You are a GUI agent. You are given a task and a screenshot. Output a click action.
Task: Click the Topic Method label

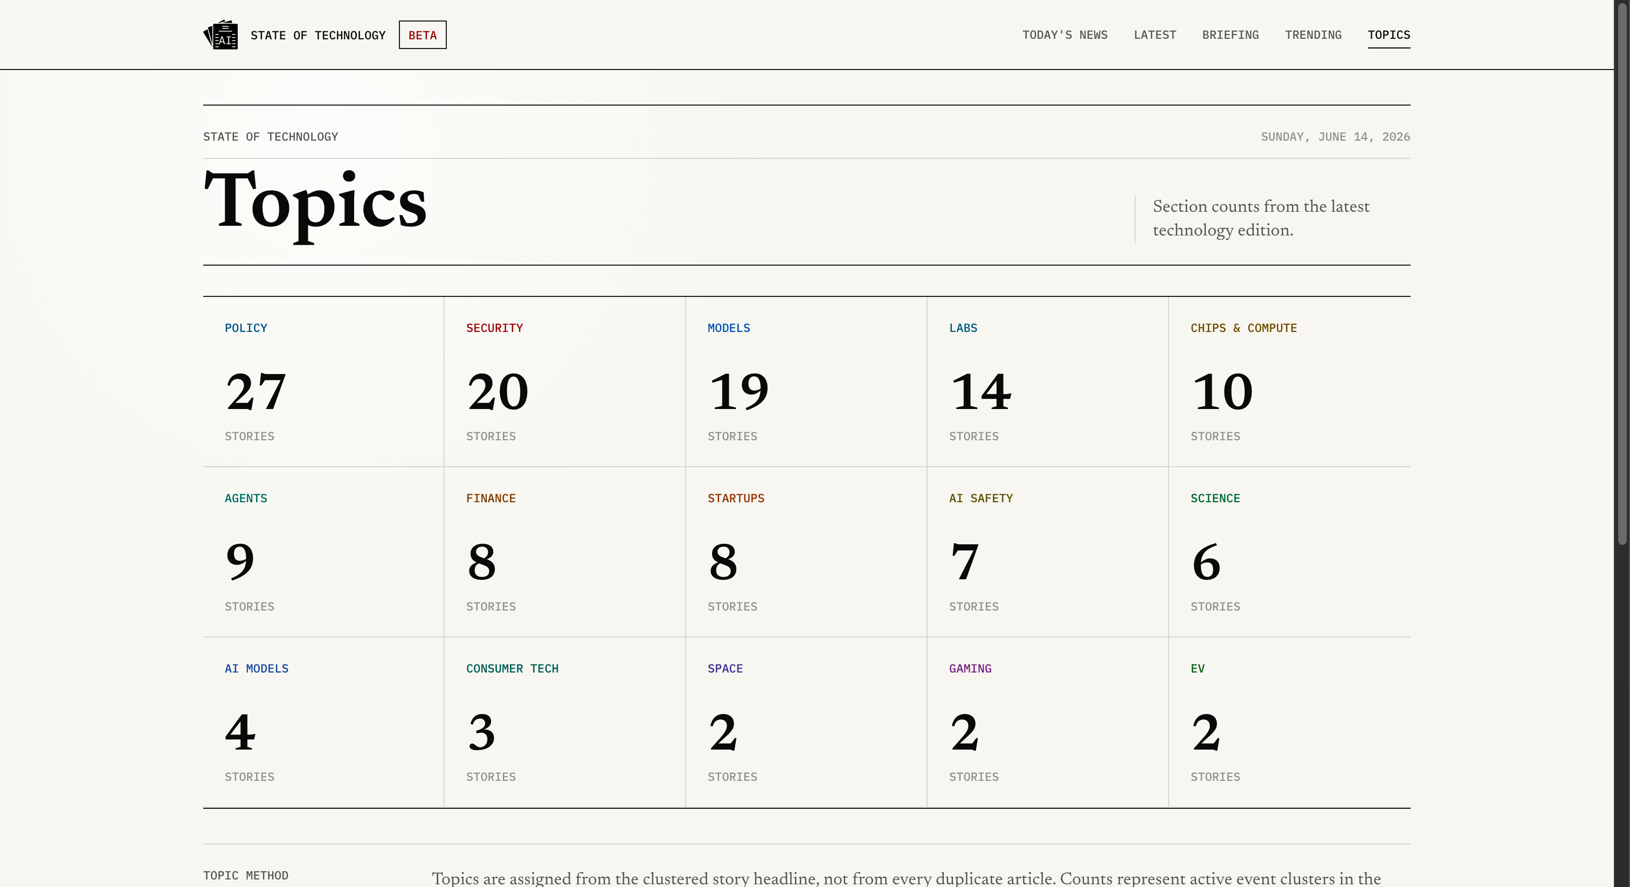pyautogui.click(x=245, y=875)
